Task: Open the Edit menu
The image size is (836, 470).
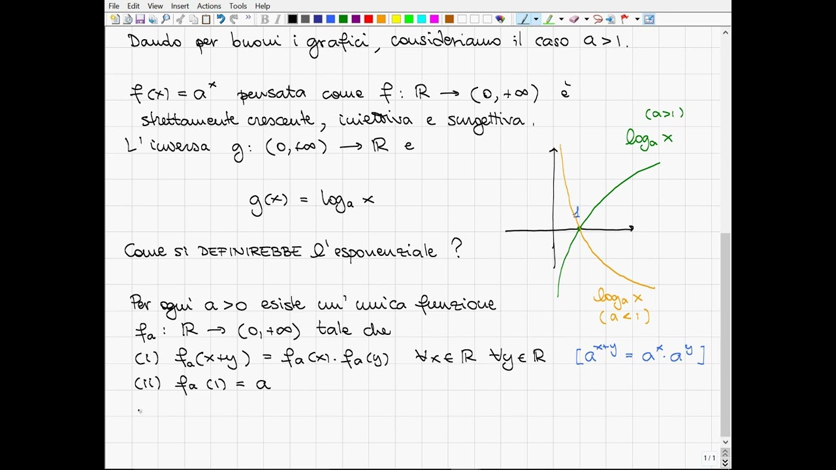Action: 133,6
